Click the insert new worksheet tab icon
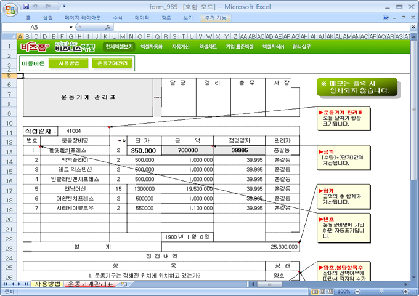Viewport: 419px width, 296px height. pyautogui.click(x=124, y=284)
